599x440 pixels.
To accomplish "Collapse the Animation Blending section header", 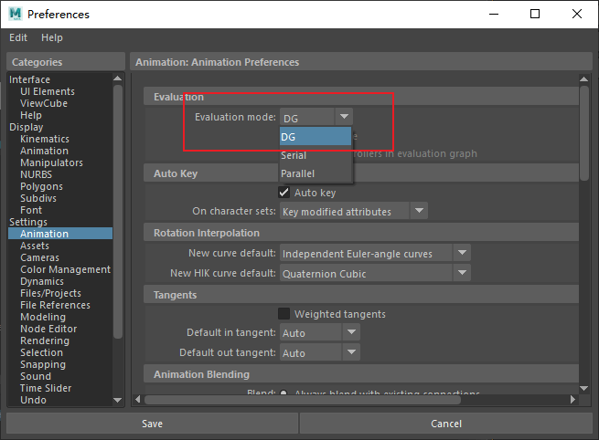I will pos(361,374).
